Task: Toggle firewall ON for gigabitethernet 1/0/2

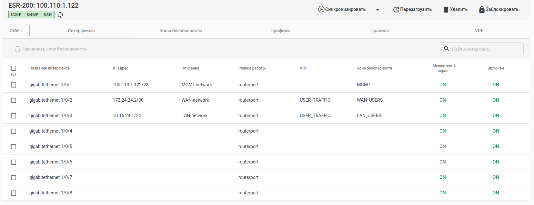Action: (x=442, y=100)
